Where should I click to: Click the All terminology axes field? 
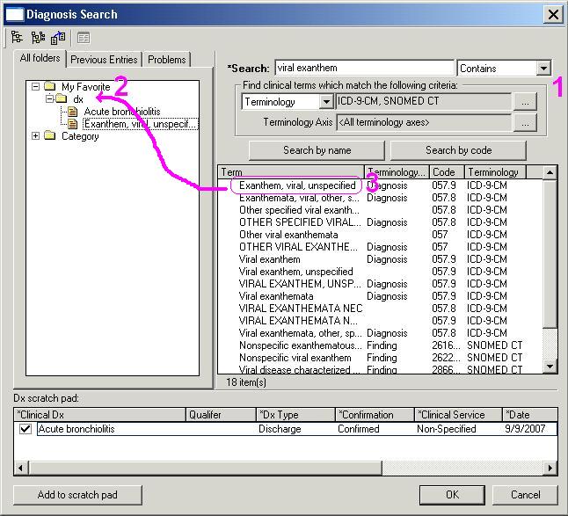coord(424,122)
